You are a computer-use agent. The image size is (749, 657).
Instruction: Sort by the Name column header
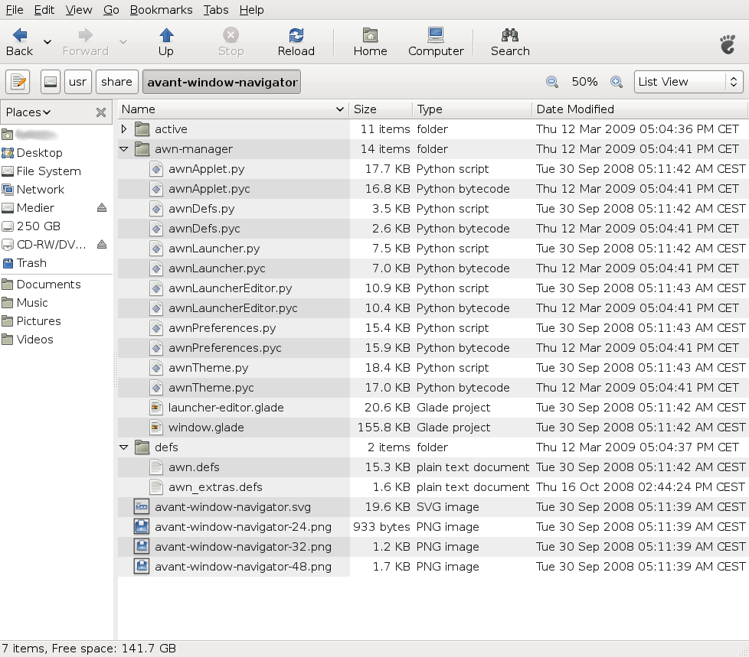[x=233, y=109]
